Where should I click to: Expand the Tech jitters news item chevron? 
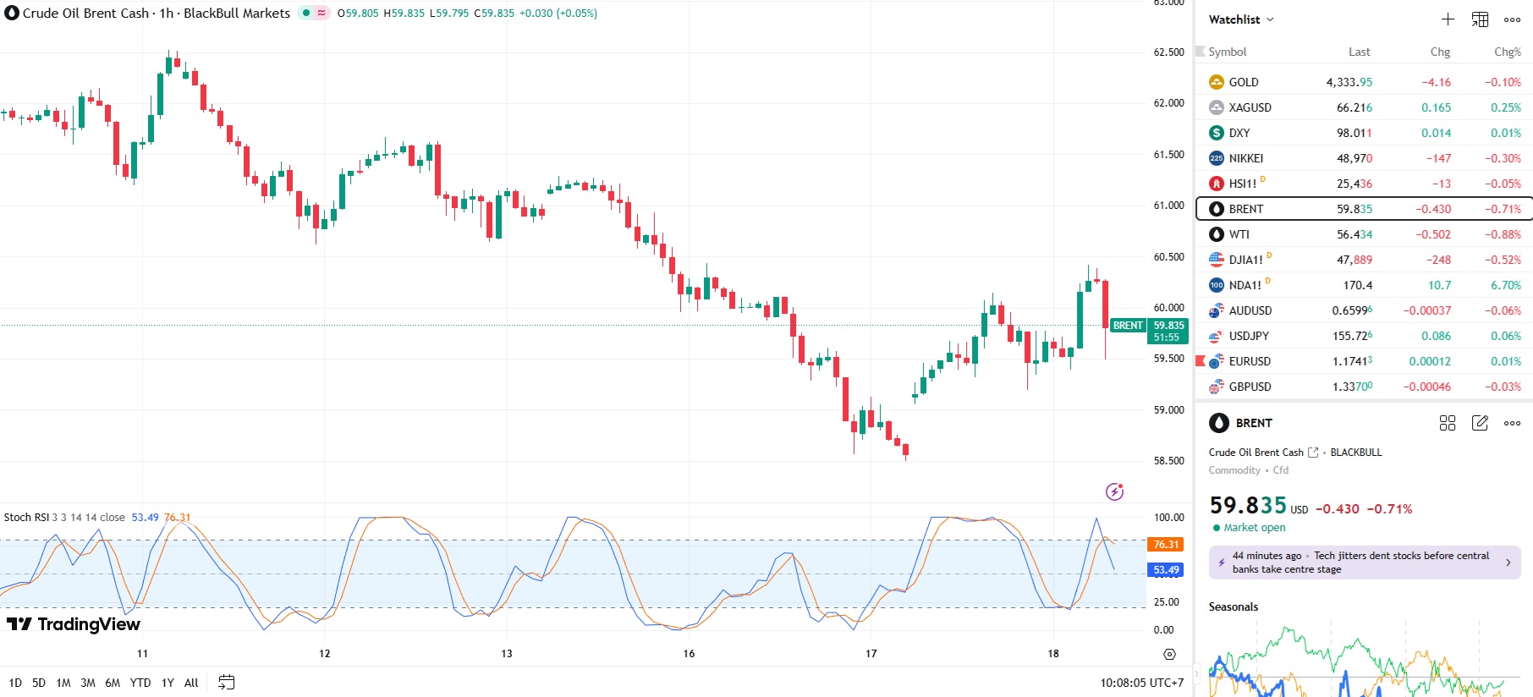click(1508, 563)
